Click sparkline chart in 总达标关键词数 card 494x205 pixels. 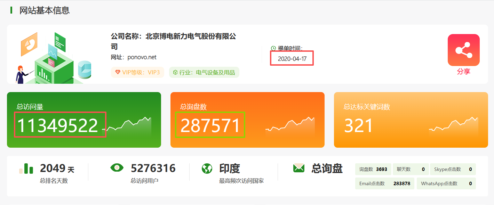(x=454, y=126)
